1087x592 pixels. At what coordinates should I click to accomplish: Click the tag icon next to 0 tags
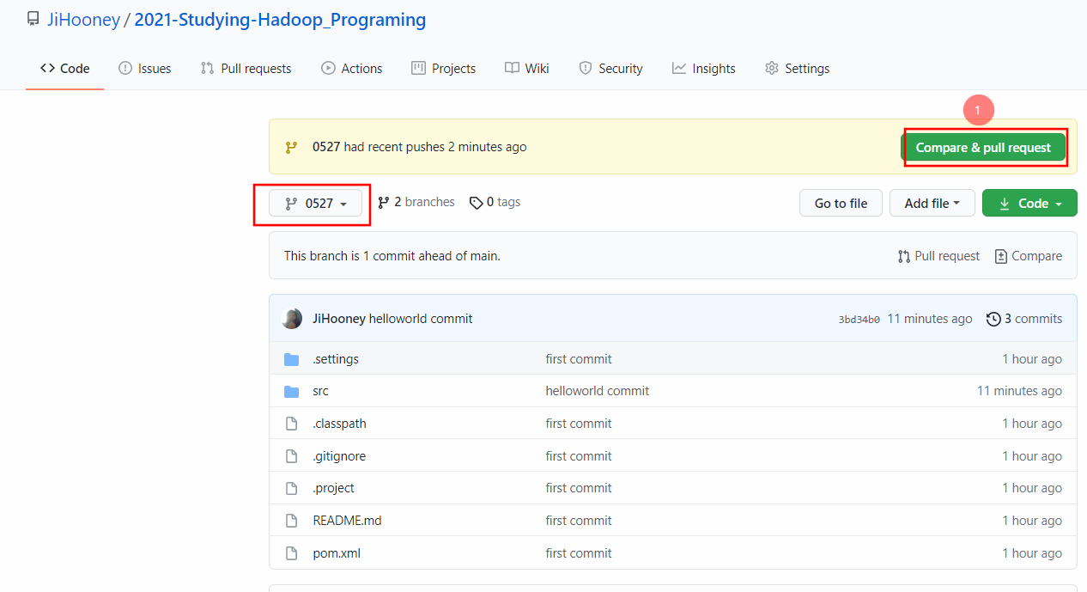[476, 203]
